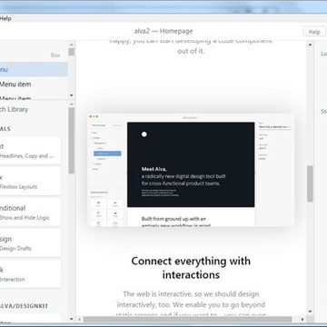Screen dimensions: 327x327
Task: Pick the Box pattern card (Flexbox Layouts)
Action: tap(30, 181)
